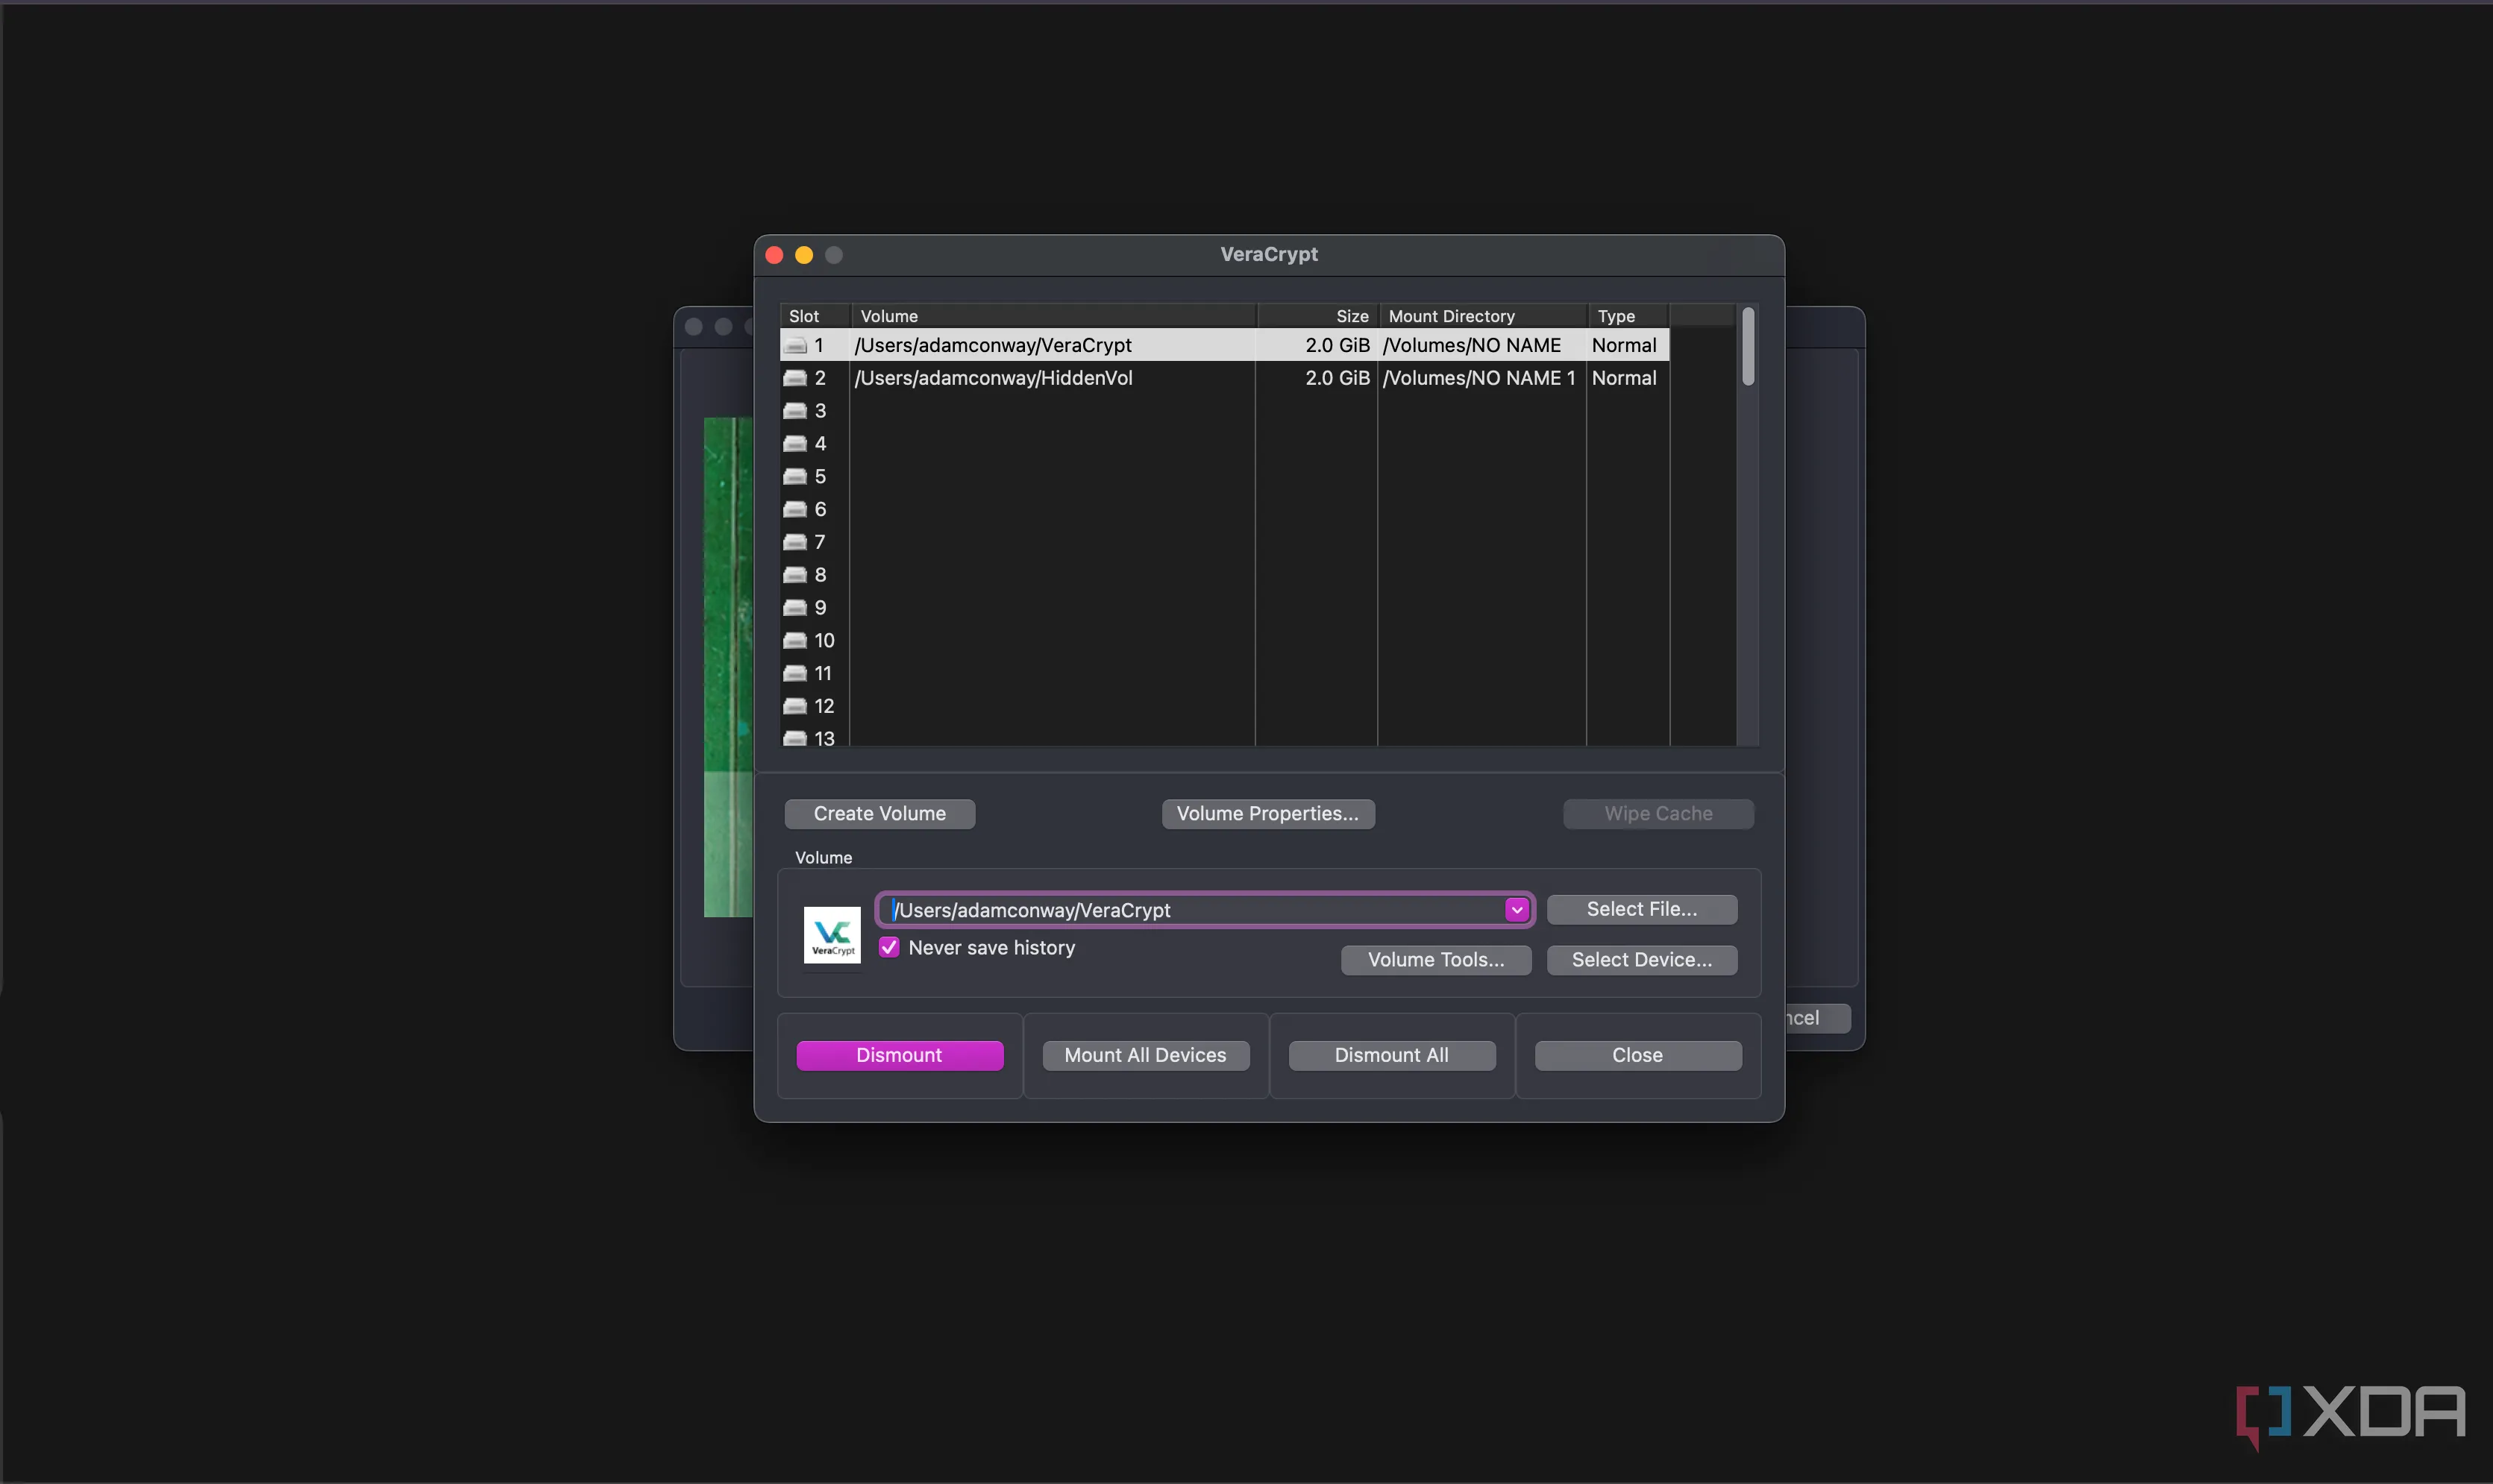Open the Create Volume wizard

point(879,814)
